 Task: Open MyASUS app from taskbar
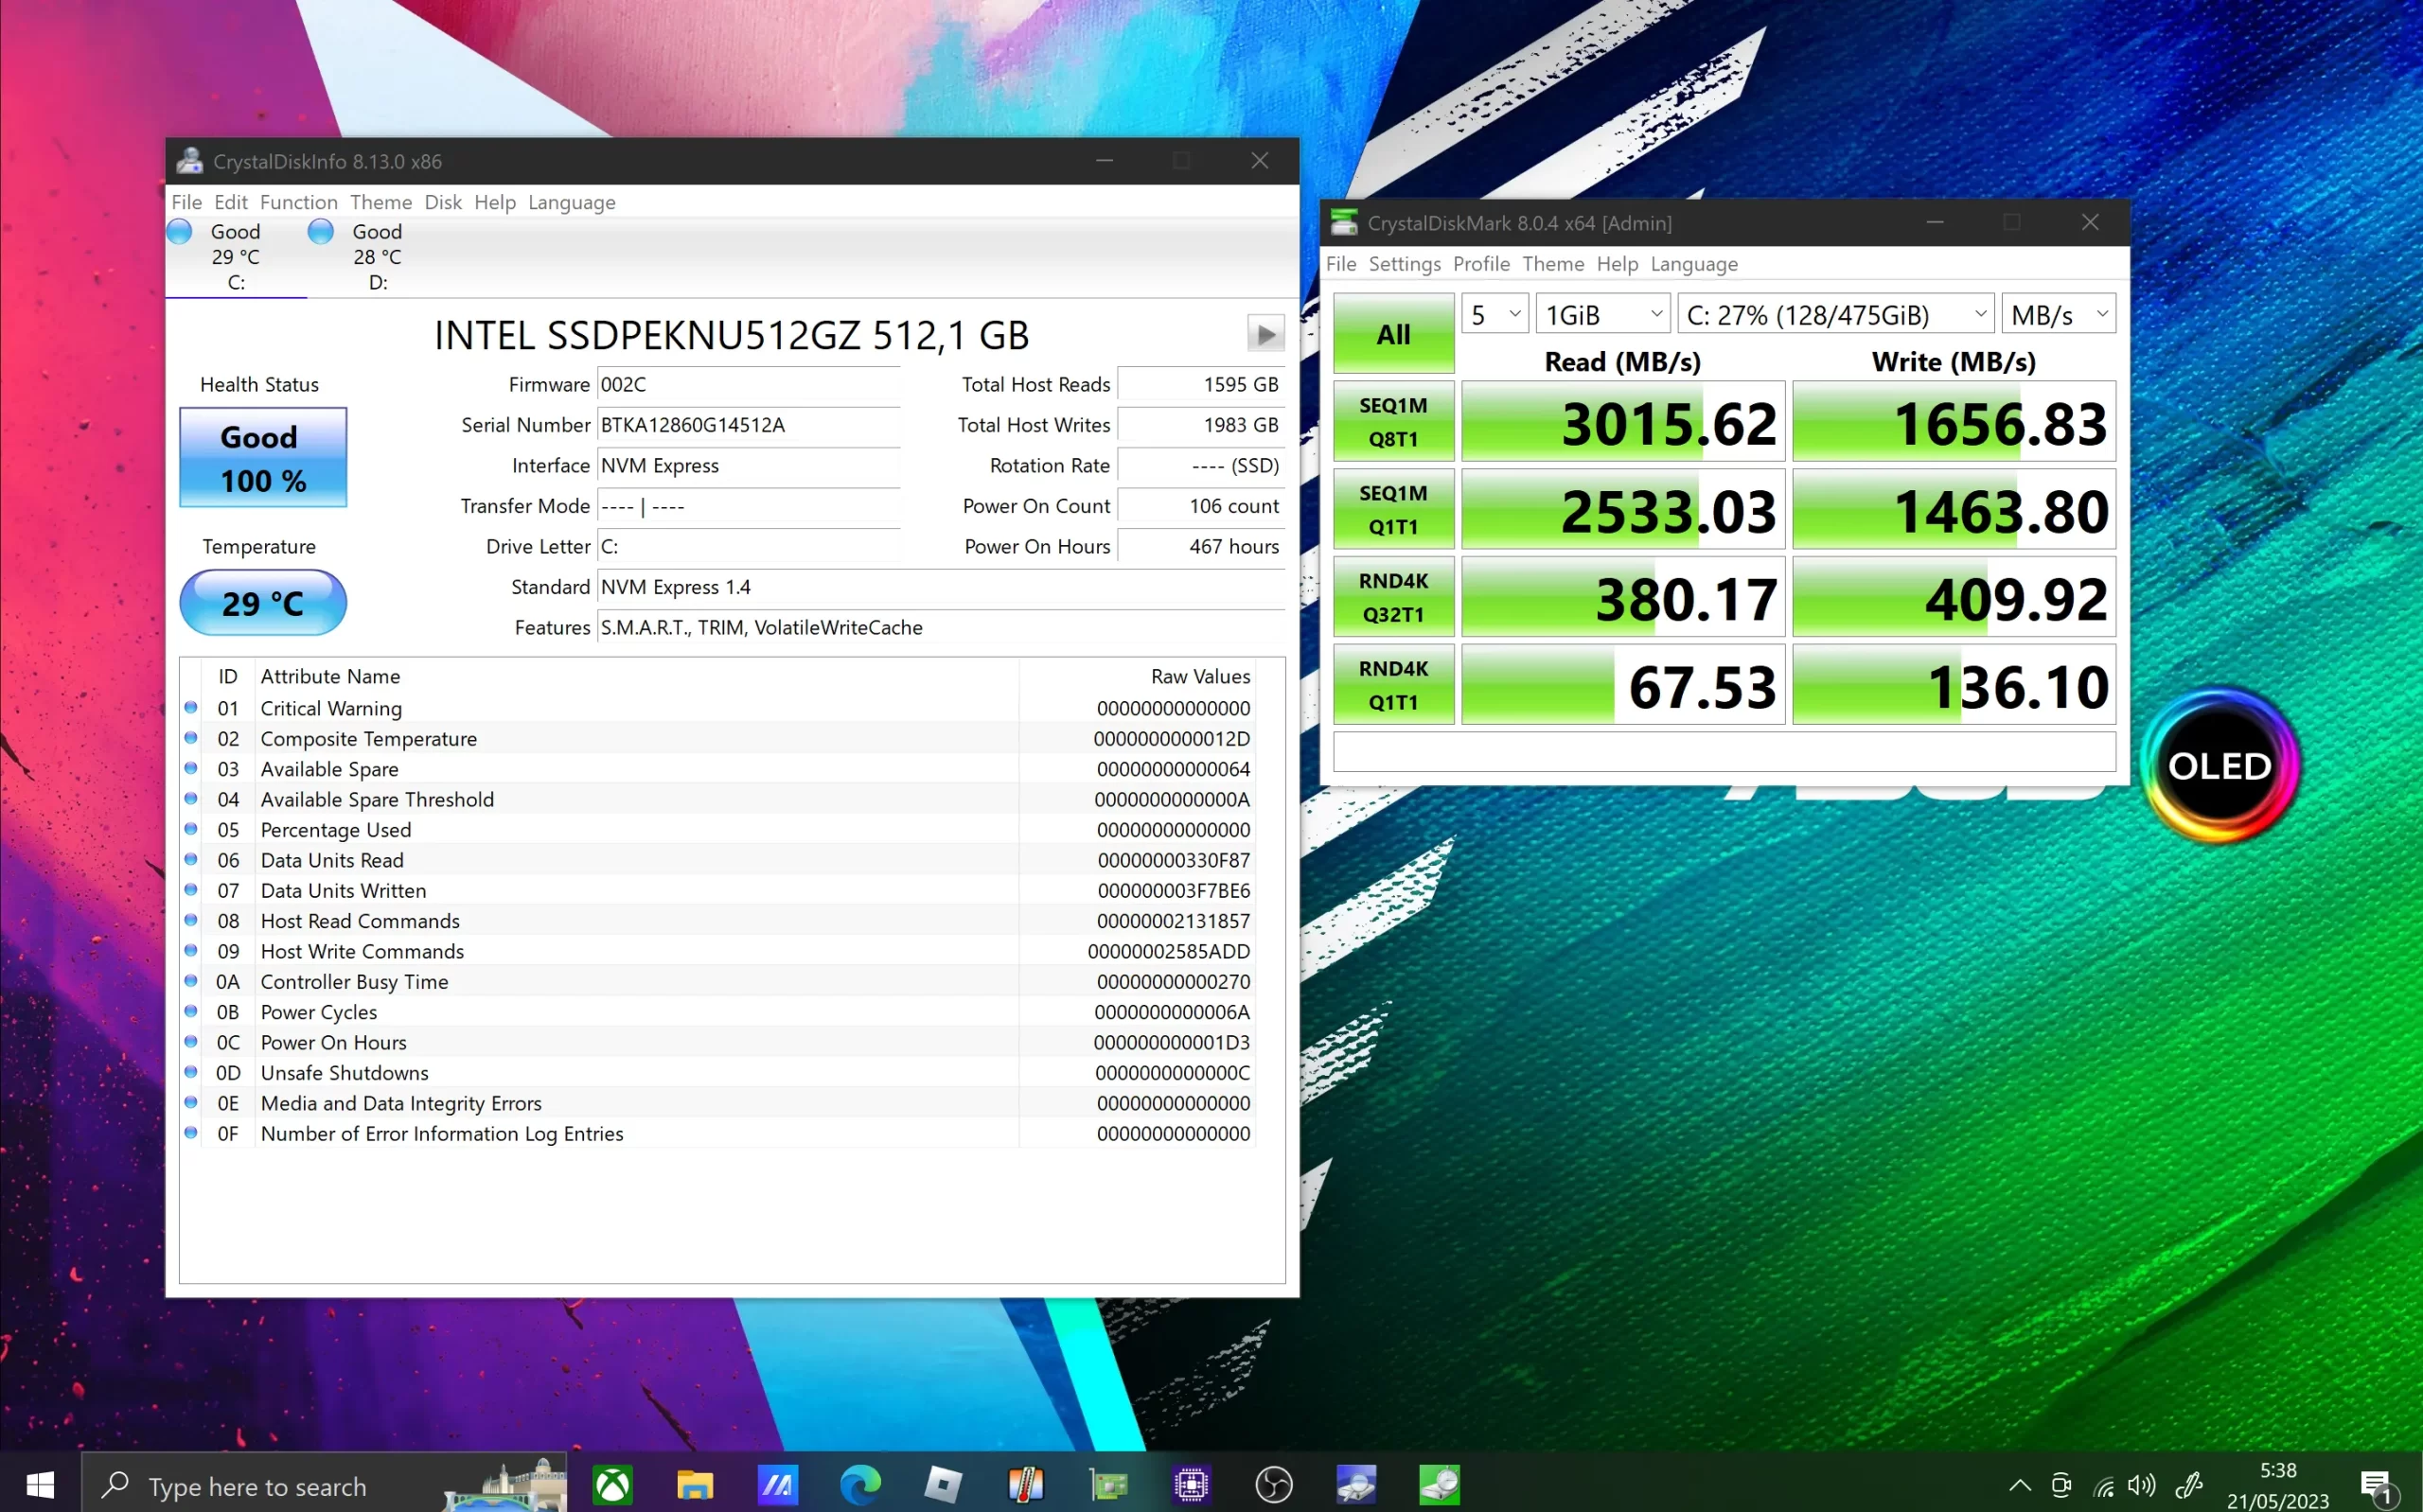pos(777,1484)
